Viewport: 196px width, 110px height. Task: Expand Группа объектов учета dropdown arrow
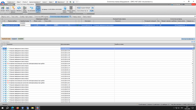[x=91, y=11]
